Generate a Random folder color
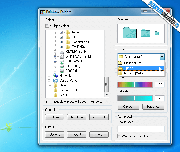 (x=128, y=107)
